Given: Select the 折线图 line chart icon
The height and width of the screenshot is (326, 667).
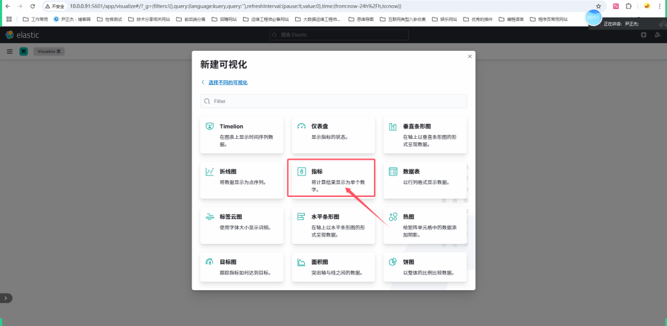Looking at the screenshot, I should pyautogui.click(x=210, y=171).
